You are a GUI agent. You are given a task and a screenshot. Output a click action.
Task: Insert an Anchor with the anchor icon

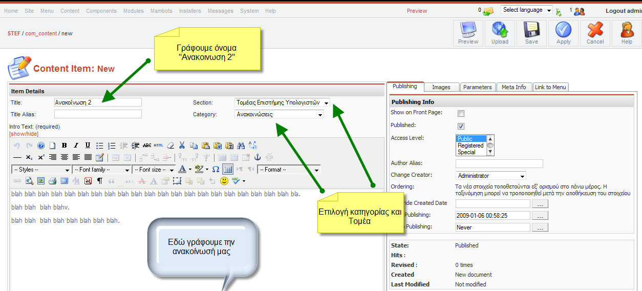(257, 157)
